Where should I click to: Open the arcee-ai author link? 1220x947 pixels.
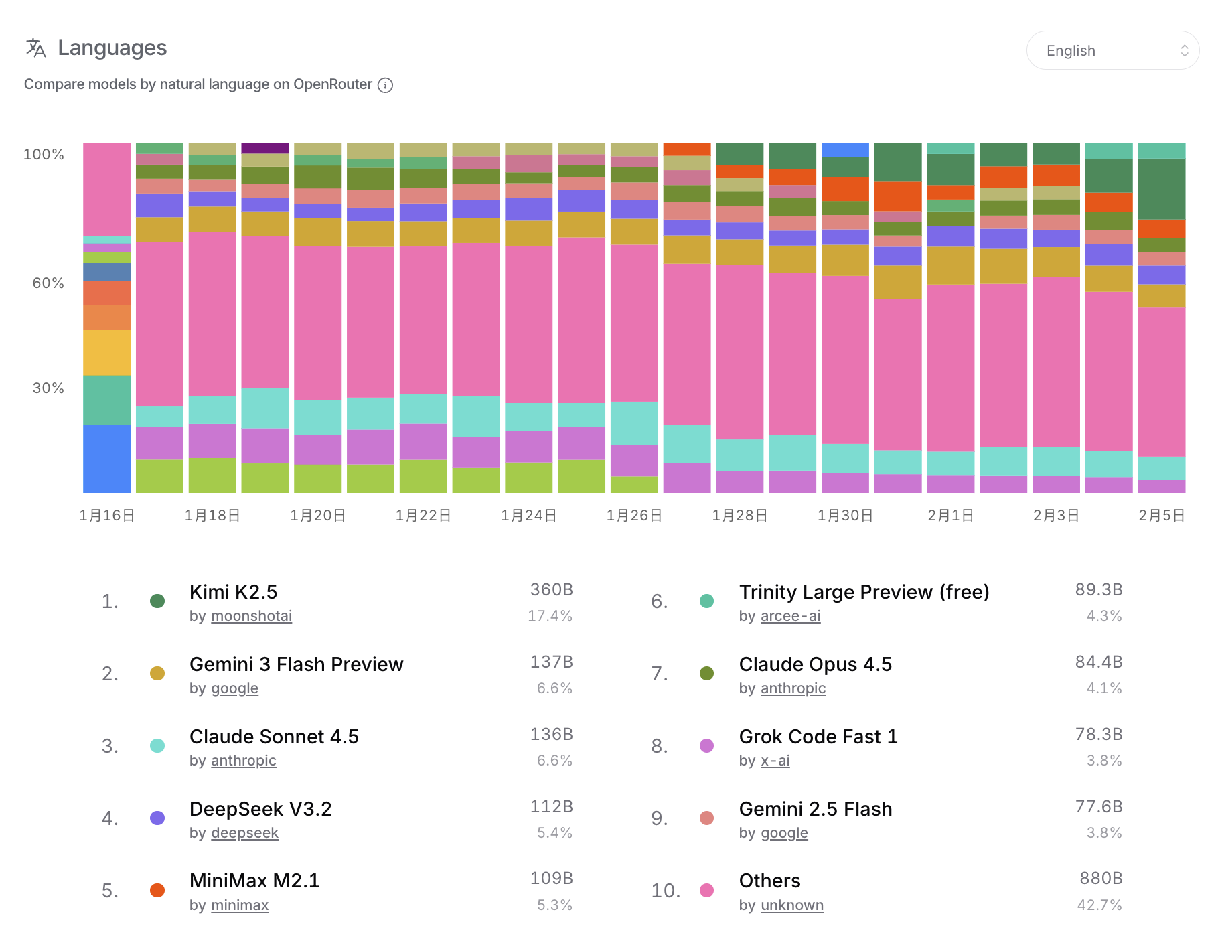point(790,616)
